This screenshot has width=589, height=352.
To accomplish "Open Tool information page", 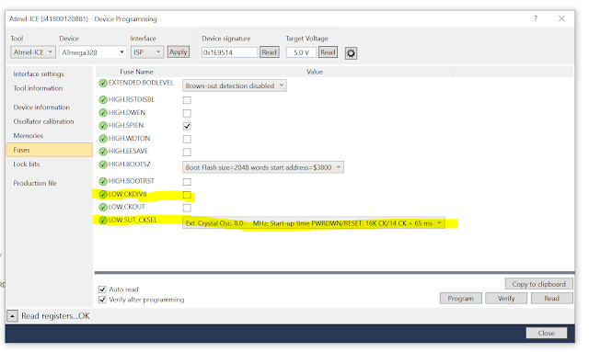I will [x=38, y=88].
